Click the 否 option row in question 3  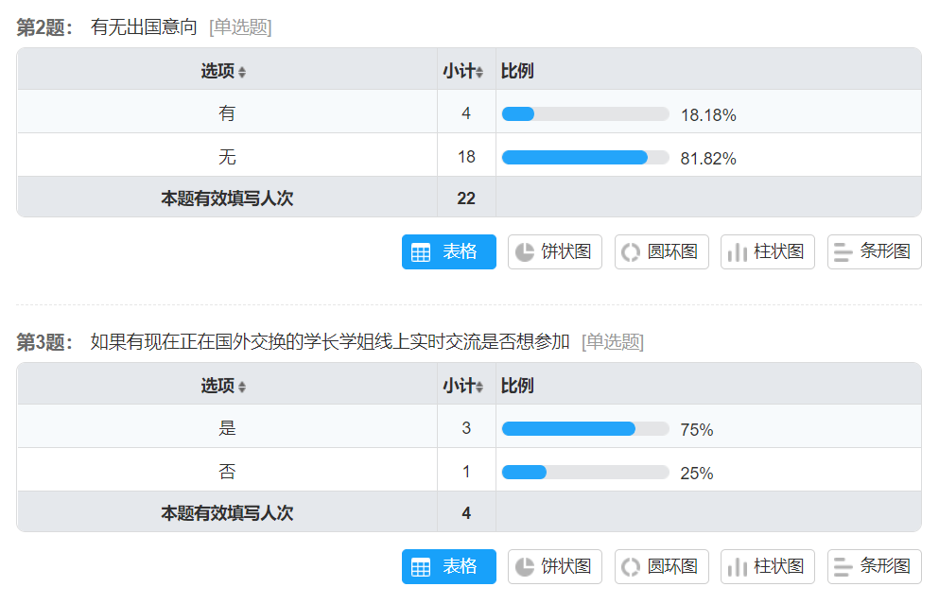click(x=469, y=470)
